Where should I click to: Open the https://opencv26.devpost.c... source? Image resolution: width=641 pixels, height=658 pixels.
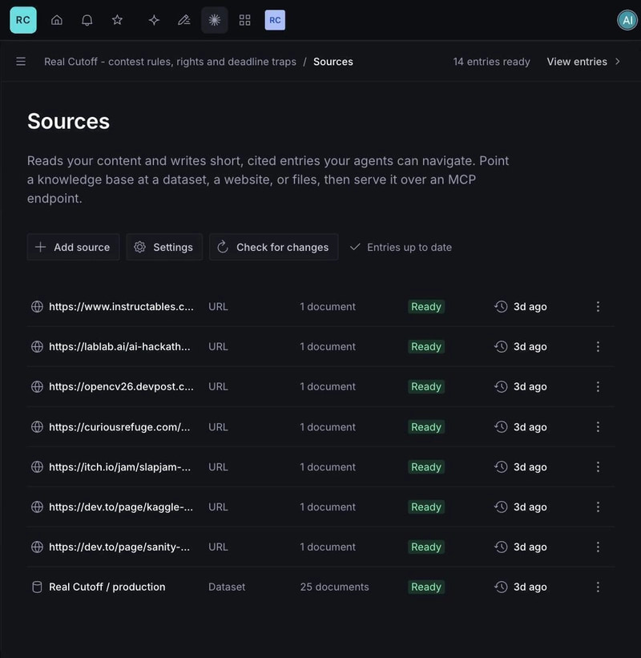coord(121,386)
